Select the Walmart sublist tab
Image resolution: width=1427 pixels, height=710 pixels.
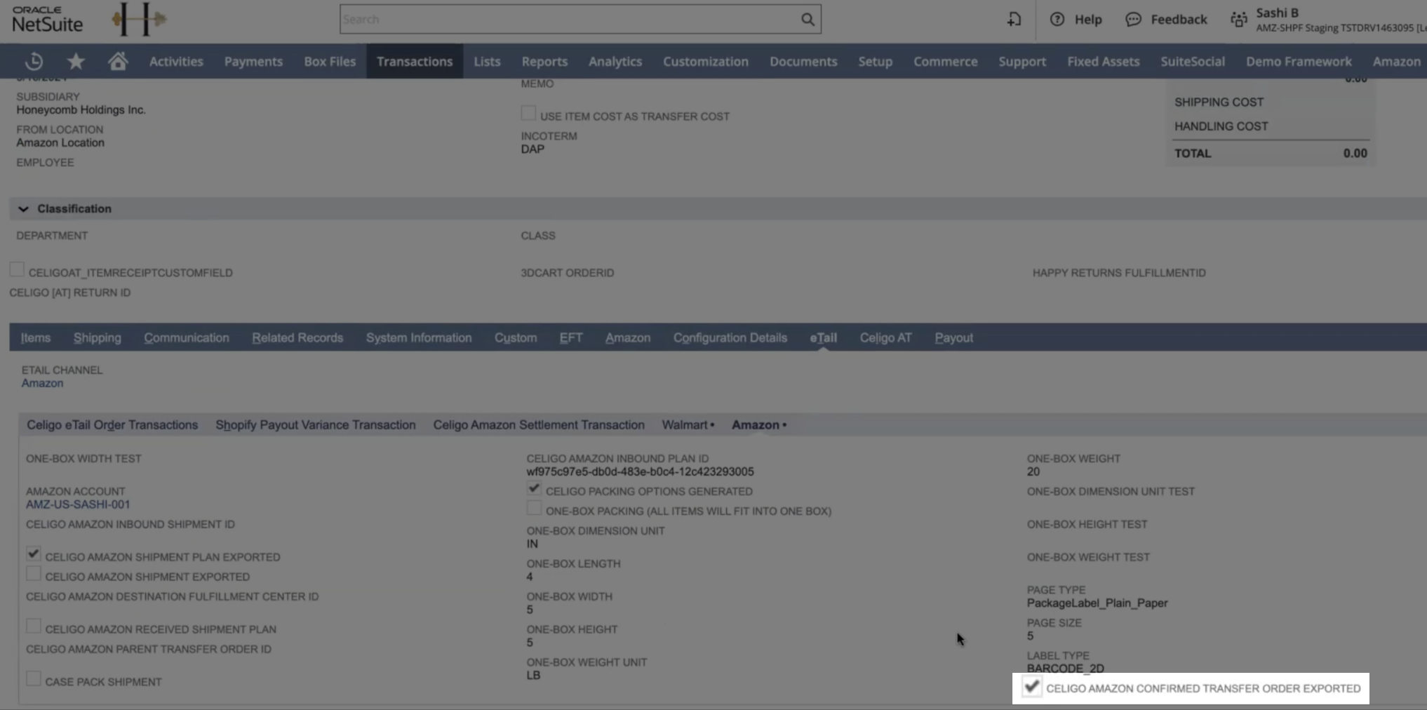tap(688, 424)
